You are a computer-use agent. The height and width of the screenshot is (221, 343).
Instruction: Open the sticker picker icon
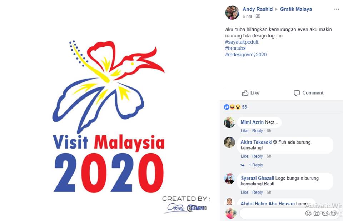click(x=333, y=213)
